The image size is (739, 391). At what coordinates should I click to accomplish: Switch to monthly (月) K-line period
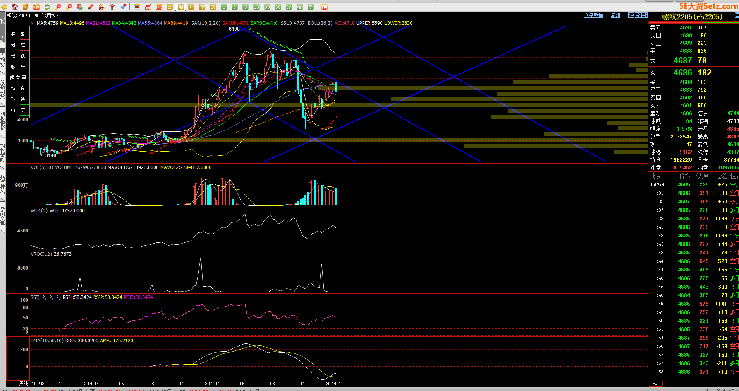(191, 7)
